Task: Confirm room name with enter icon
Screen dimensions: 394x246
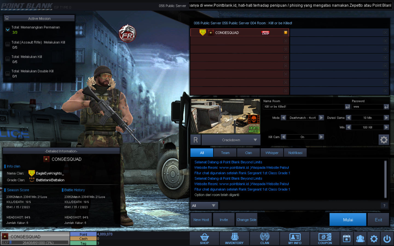Action: (347, 107)
